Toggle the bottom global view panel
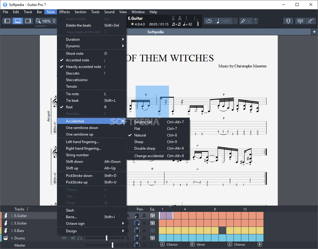Image resolution: width=318 pixels, height=249 pixels. [x=18, y=21]
